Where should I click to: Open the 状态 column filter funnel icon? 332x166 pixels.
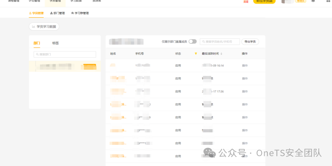196,54
